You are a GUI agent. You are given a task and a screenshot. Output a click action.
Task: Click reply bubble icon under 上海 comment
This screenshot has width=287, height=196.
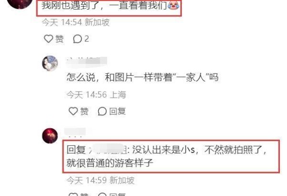(102, 111)
